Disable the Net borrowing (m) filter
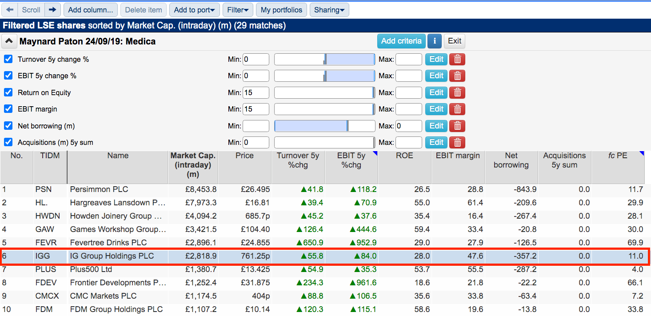651x316 pixels. 8,125
